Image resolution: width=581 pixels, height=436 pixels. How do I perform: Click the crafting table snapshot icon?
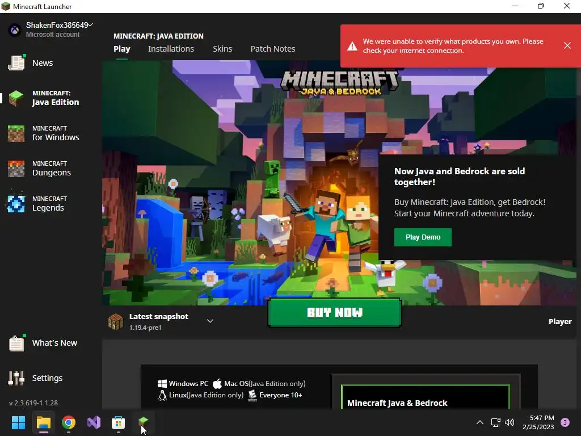pyautogui.click(x=116, y=321)
